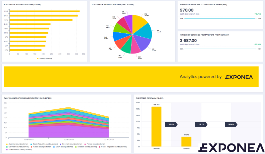Click the Opened bar in Christmas funnel
Image resolution: width=265 pixels, height=154 pixels.
[186, 141]
